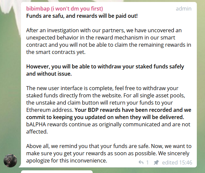The height and width of the screenshot is (173, 205).
Task: Click the pinned message pin icon
Action: 156,162
